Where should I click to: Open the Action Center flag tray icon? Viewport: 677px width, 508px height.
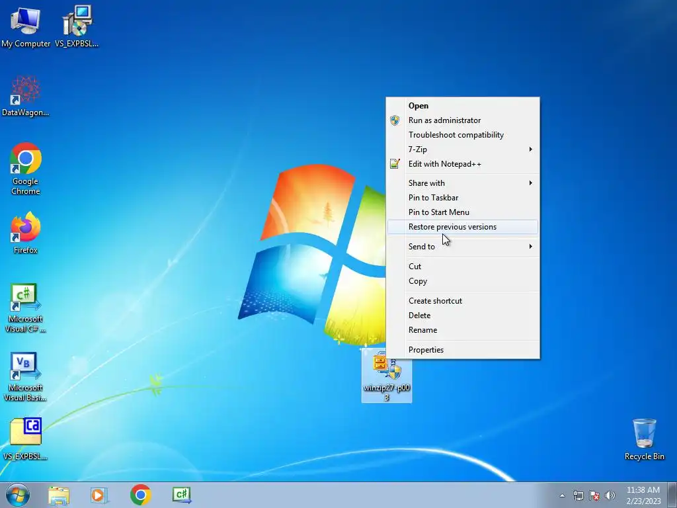coord(594,495)
